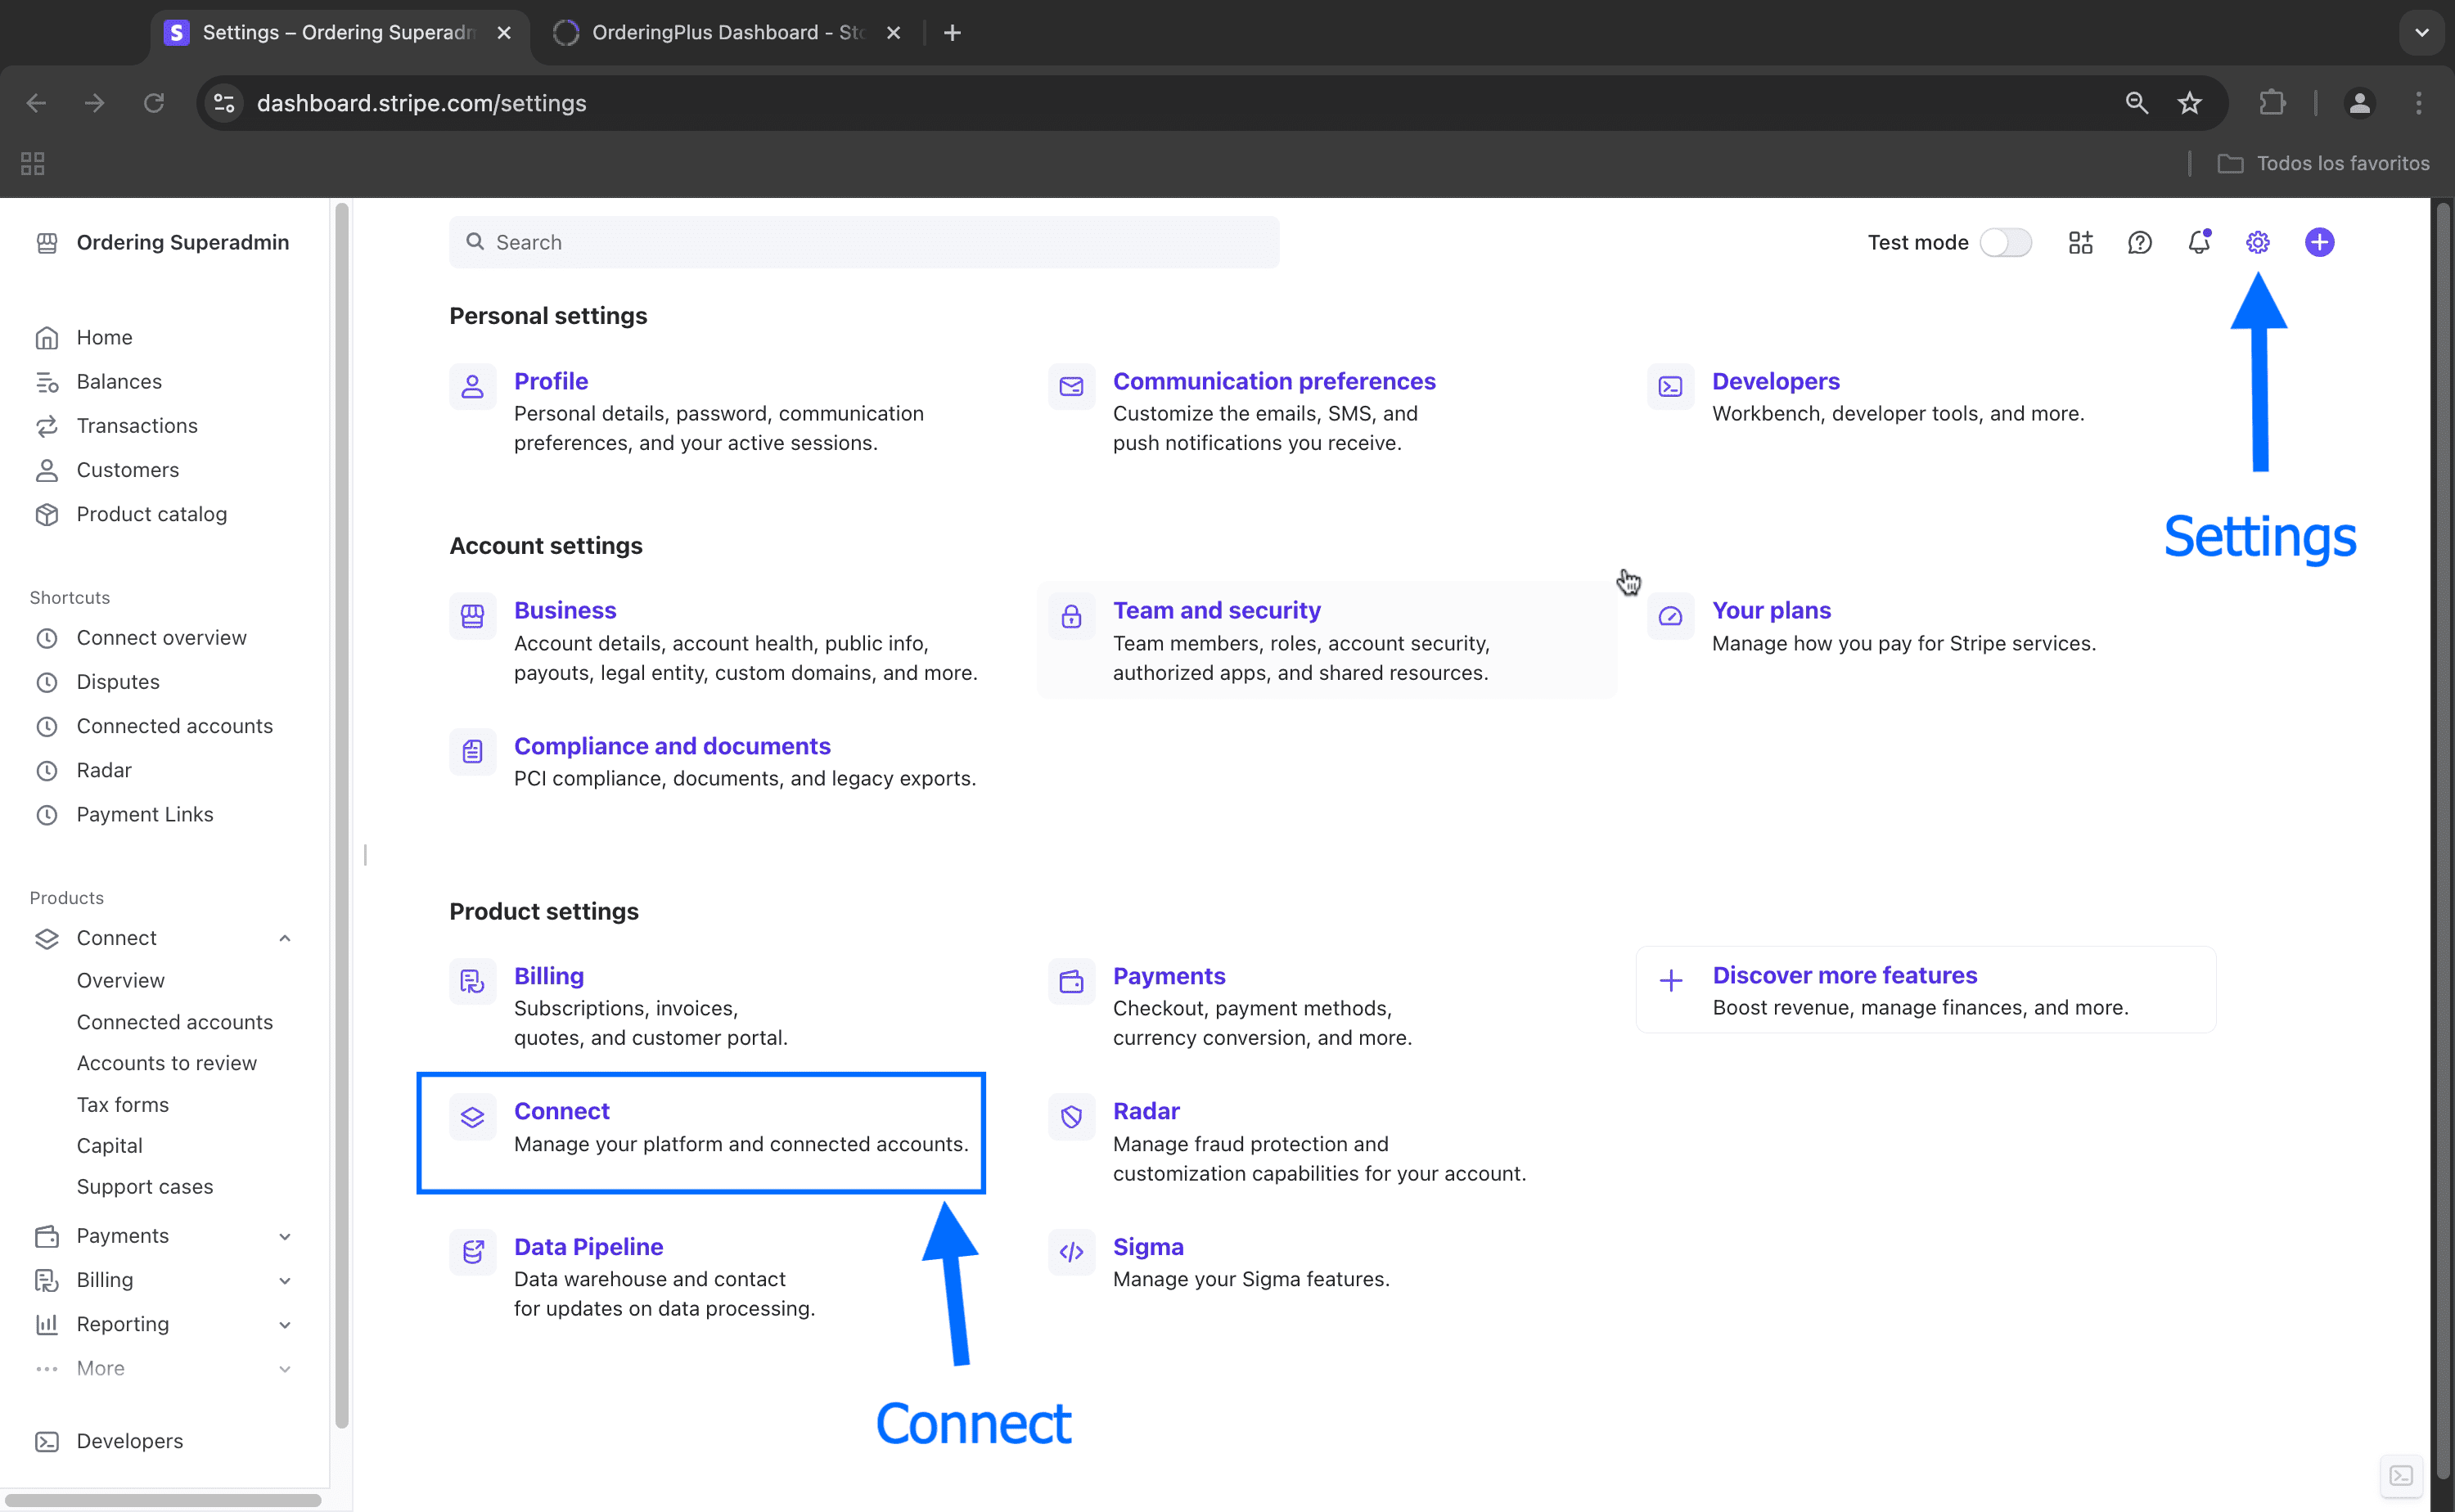Select Accounts to review under Connect
Viewport: 2455px width, 1512px height.
167,1063
